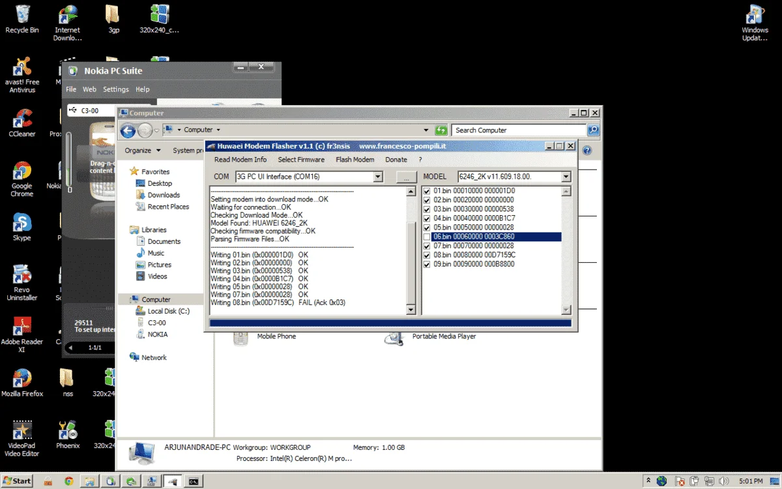Uncheck 03.bin firmware file
Viewport: 782px width, 489px height.
427,209
